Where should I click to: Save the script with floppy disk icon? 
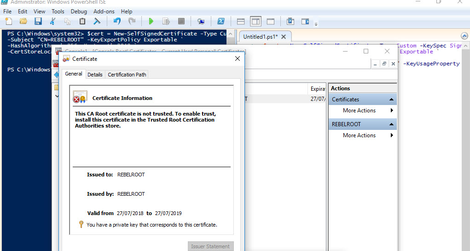click(38, 21)
